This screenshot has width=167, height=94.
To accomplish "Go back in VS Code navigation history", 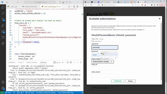I will point(18,2).
